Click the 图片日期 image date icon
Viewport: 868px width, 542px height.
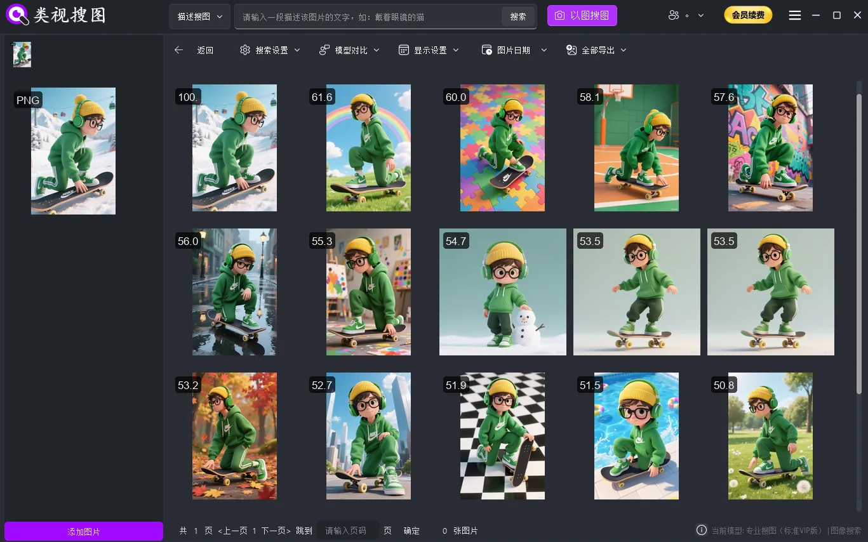(487, 50)
